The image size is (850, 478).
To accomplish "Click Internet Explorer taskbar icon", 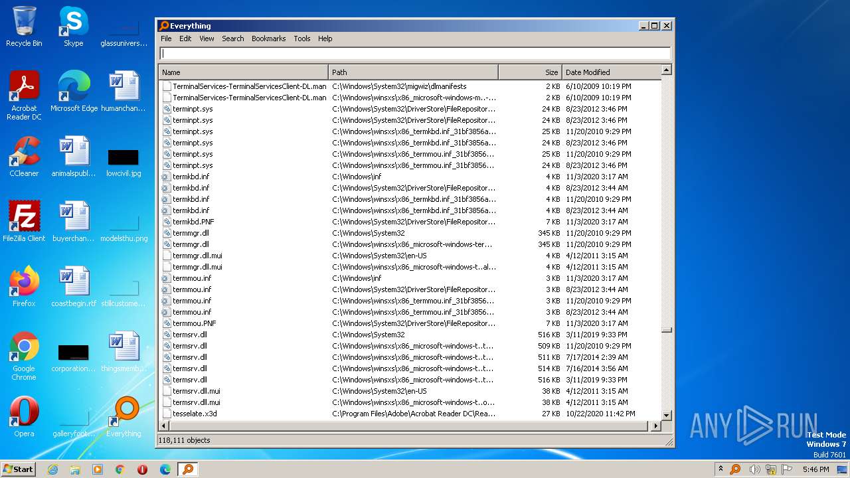I will tap(52, 469).
